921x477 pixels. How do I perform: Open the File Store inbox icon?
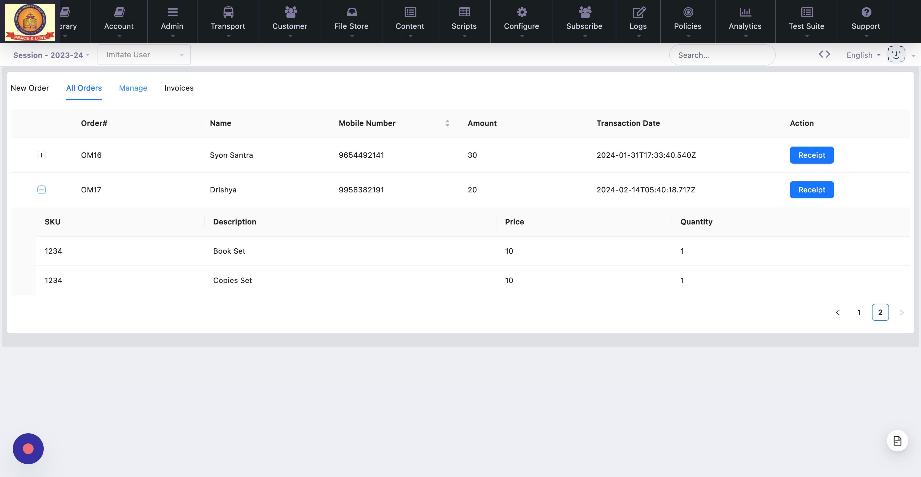coord(352,12)
